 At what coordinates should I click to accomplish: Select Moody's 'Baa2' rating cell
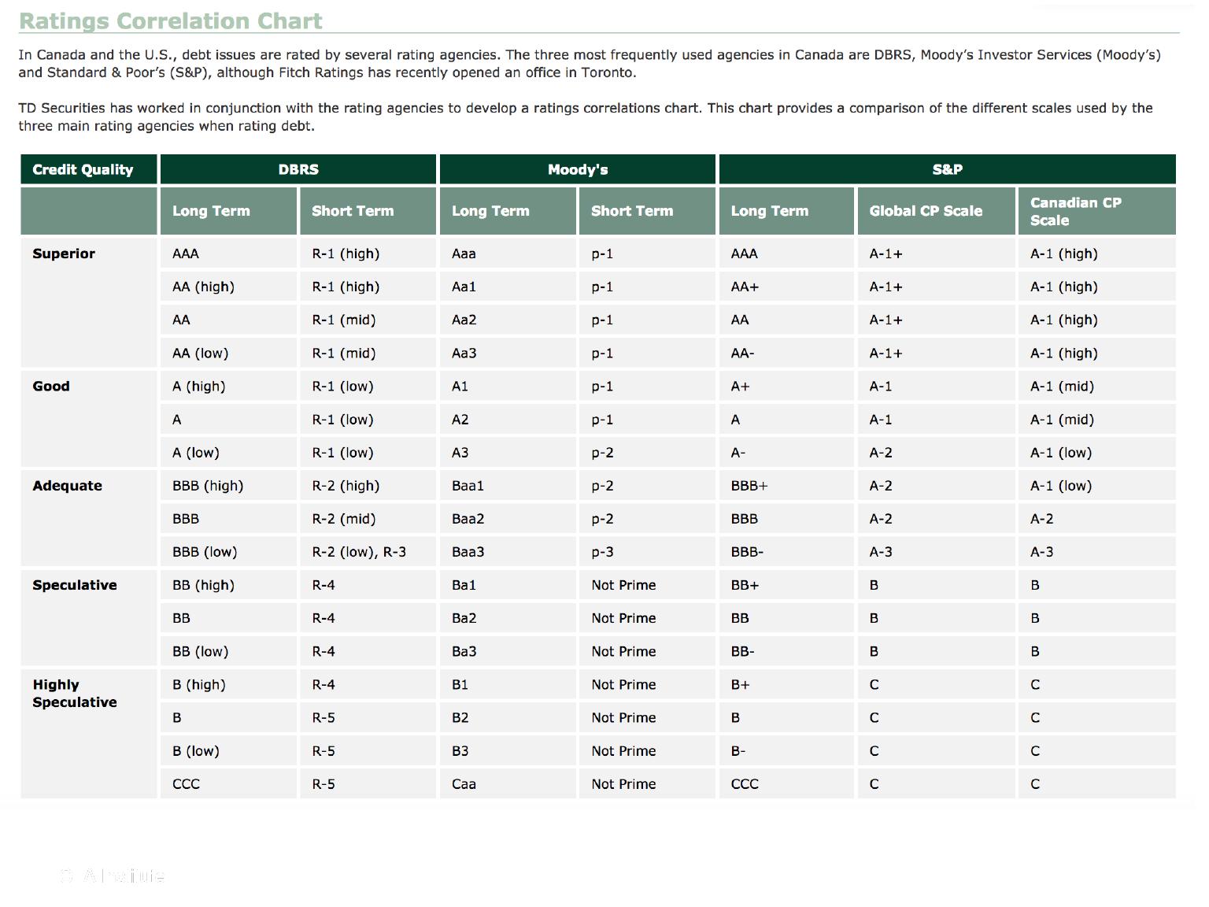point(508,519)
